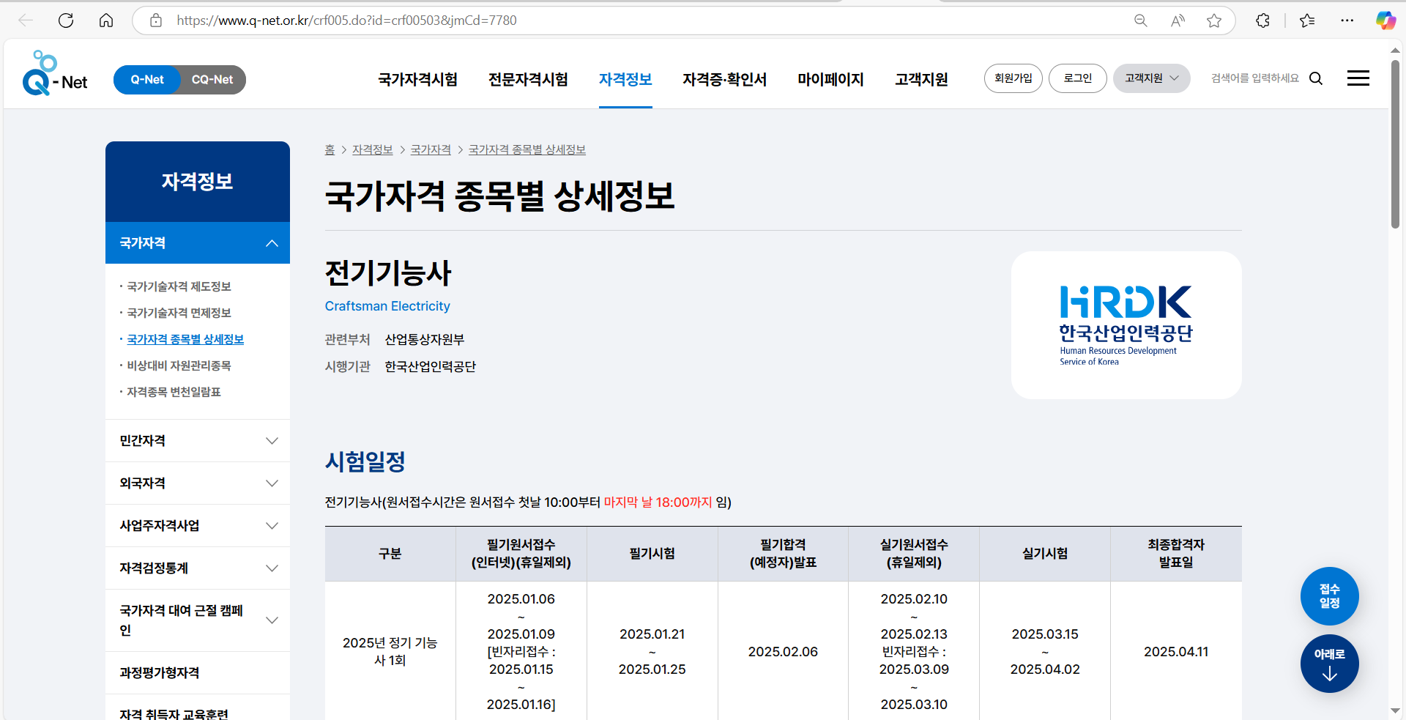Viewport: 1406px width, 720px height.
Task: Click 필기합격 date 2025.02.06
Action: tap(783, 652)
